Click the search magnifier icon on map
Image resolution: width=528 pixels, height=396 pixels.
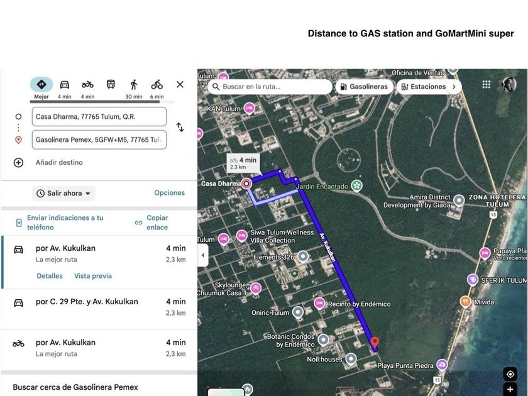[x=216, y=87]
